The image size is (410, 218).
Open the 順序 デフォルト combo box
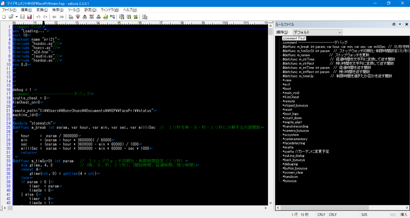point(317,32)
